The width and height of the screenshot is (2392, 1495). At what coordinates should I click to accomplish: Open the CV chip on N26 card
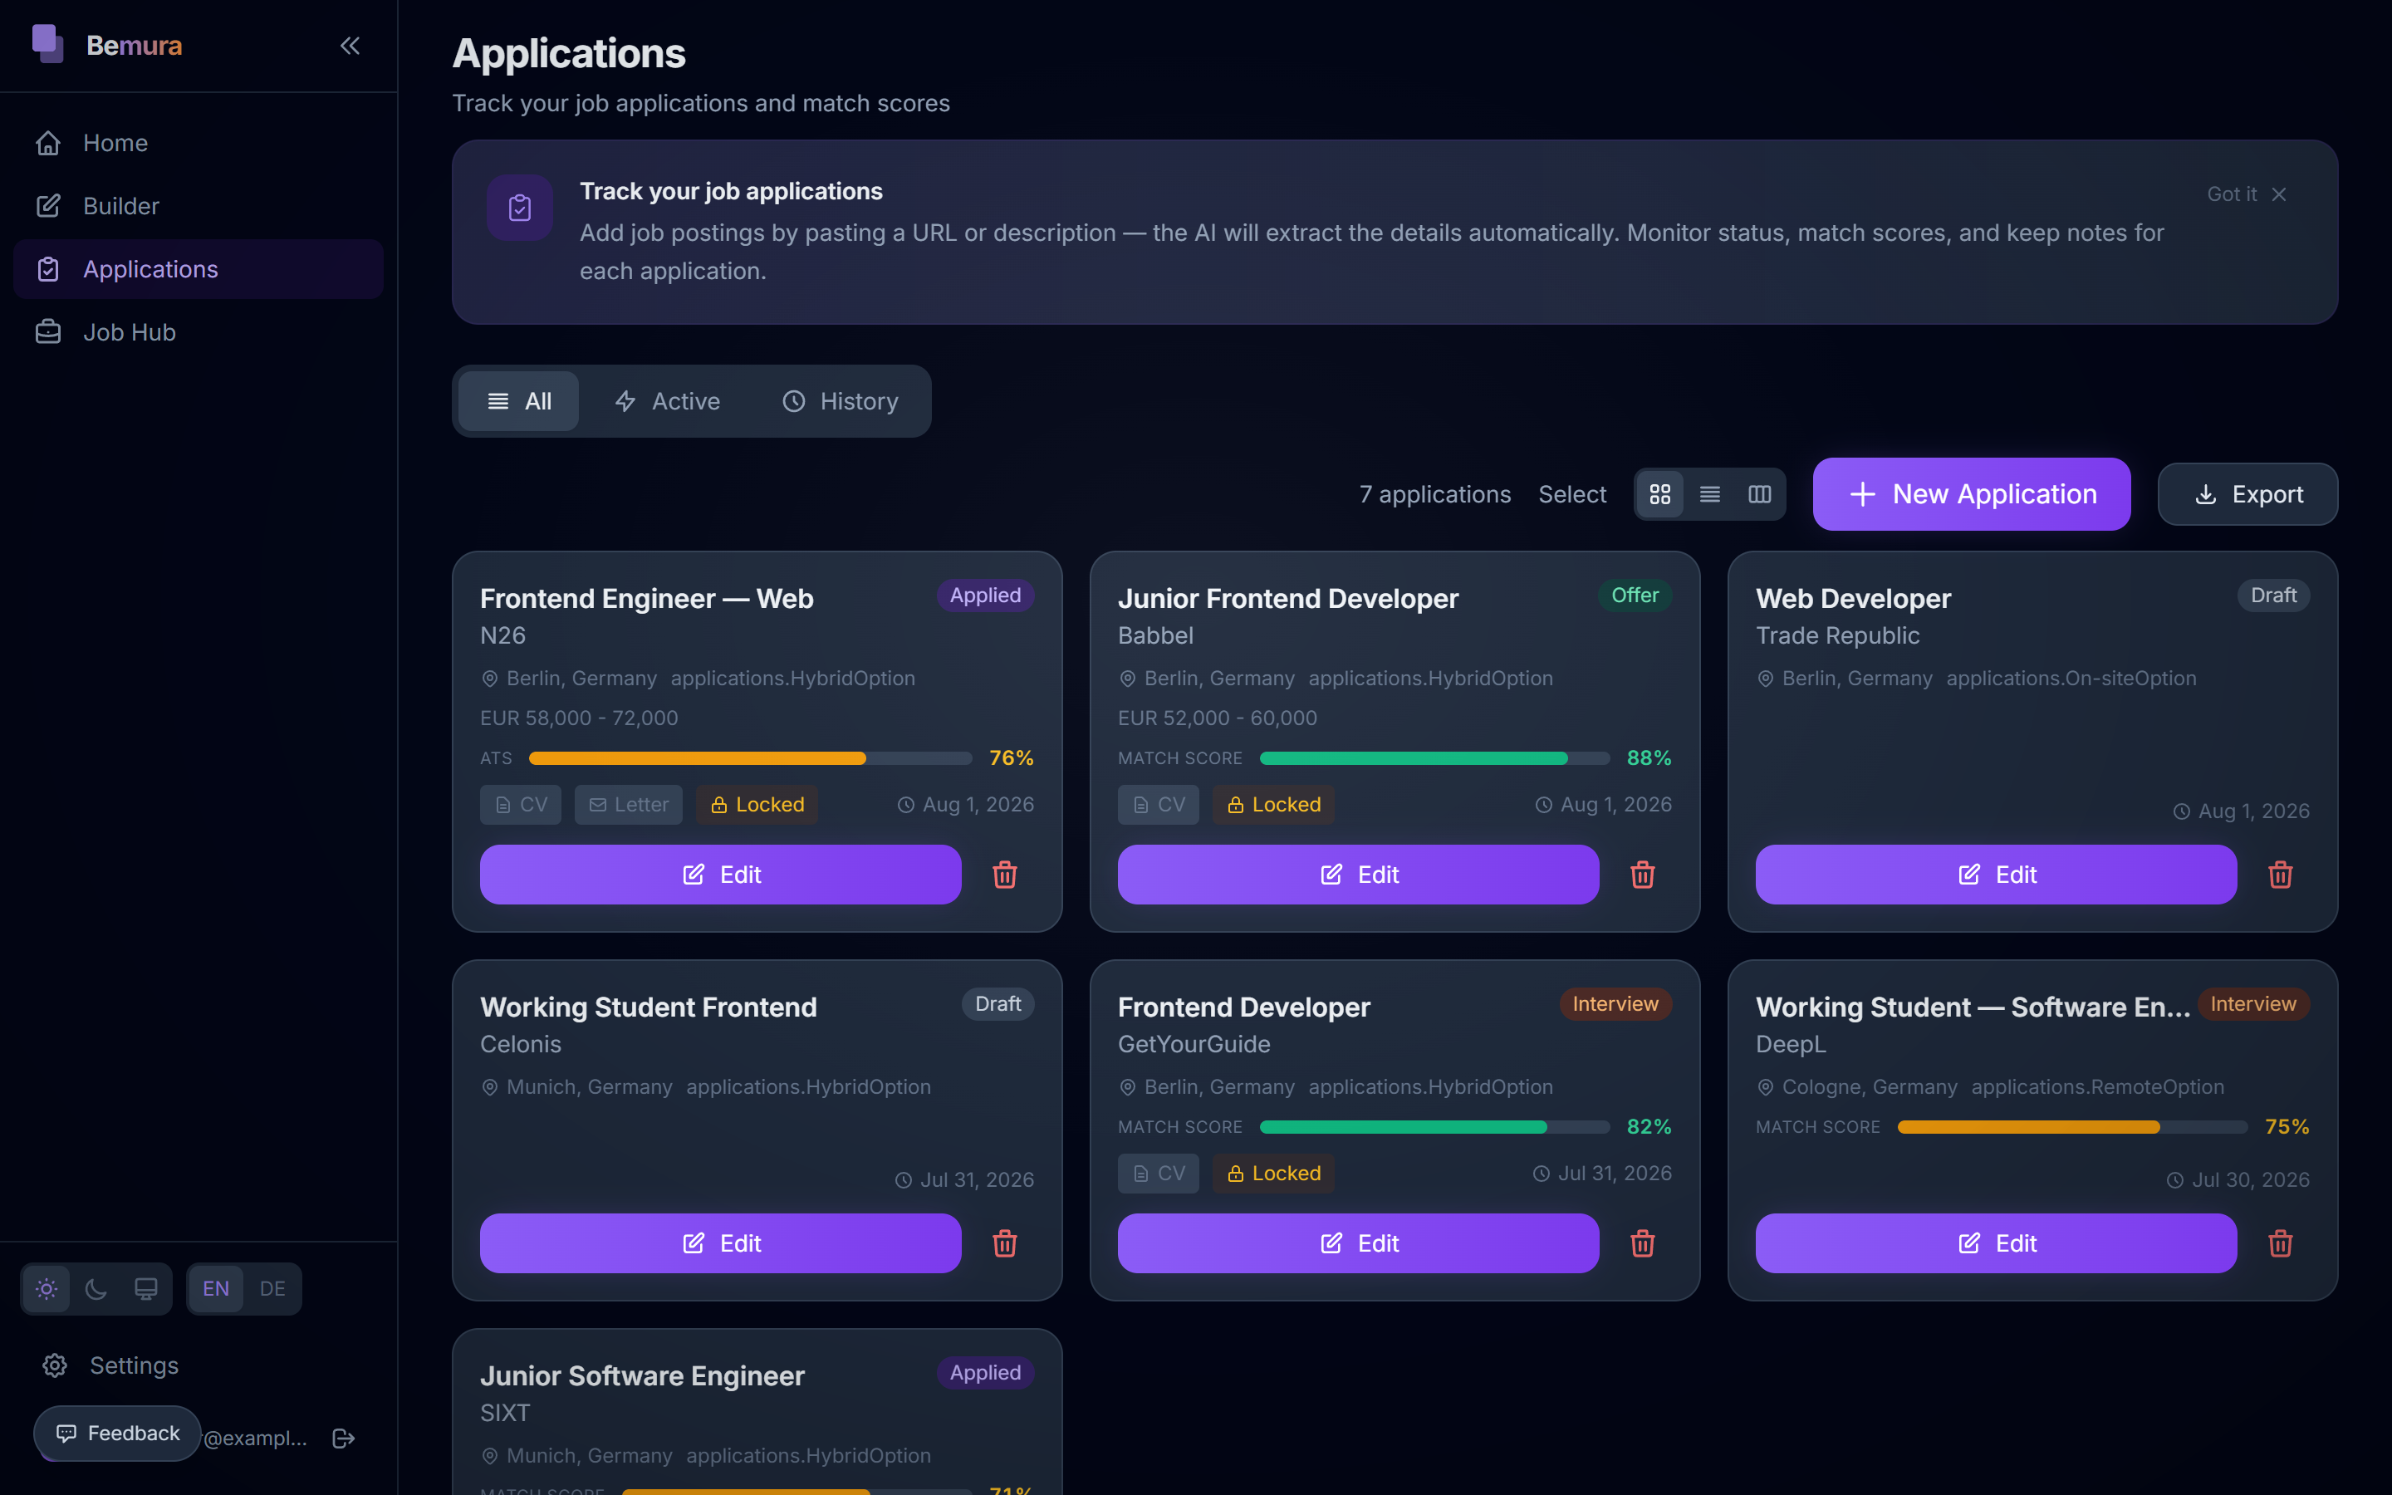[520, 805]
